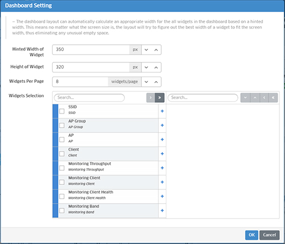The width and height of the screenshot is (285, 244).
Task: Click the Monitoring Band list entry
Action: (x=108, y=211)
